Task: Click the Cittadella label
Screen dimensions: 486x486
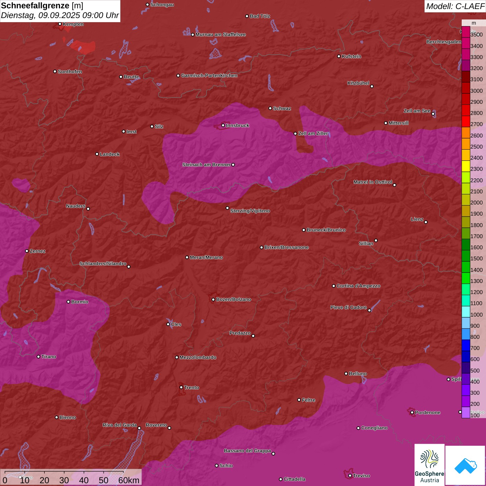Action: (x=294, y=479)
